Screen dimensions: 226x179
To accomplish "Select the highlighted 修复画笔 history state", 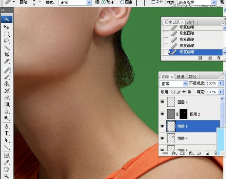I will 196,52.
